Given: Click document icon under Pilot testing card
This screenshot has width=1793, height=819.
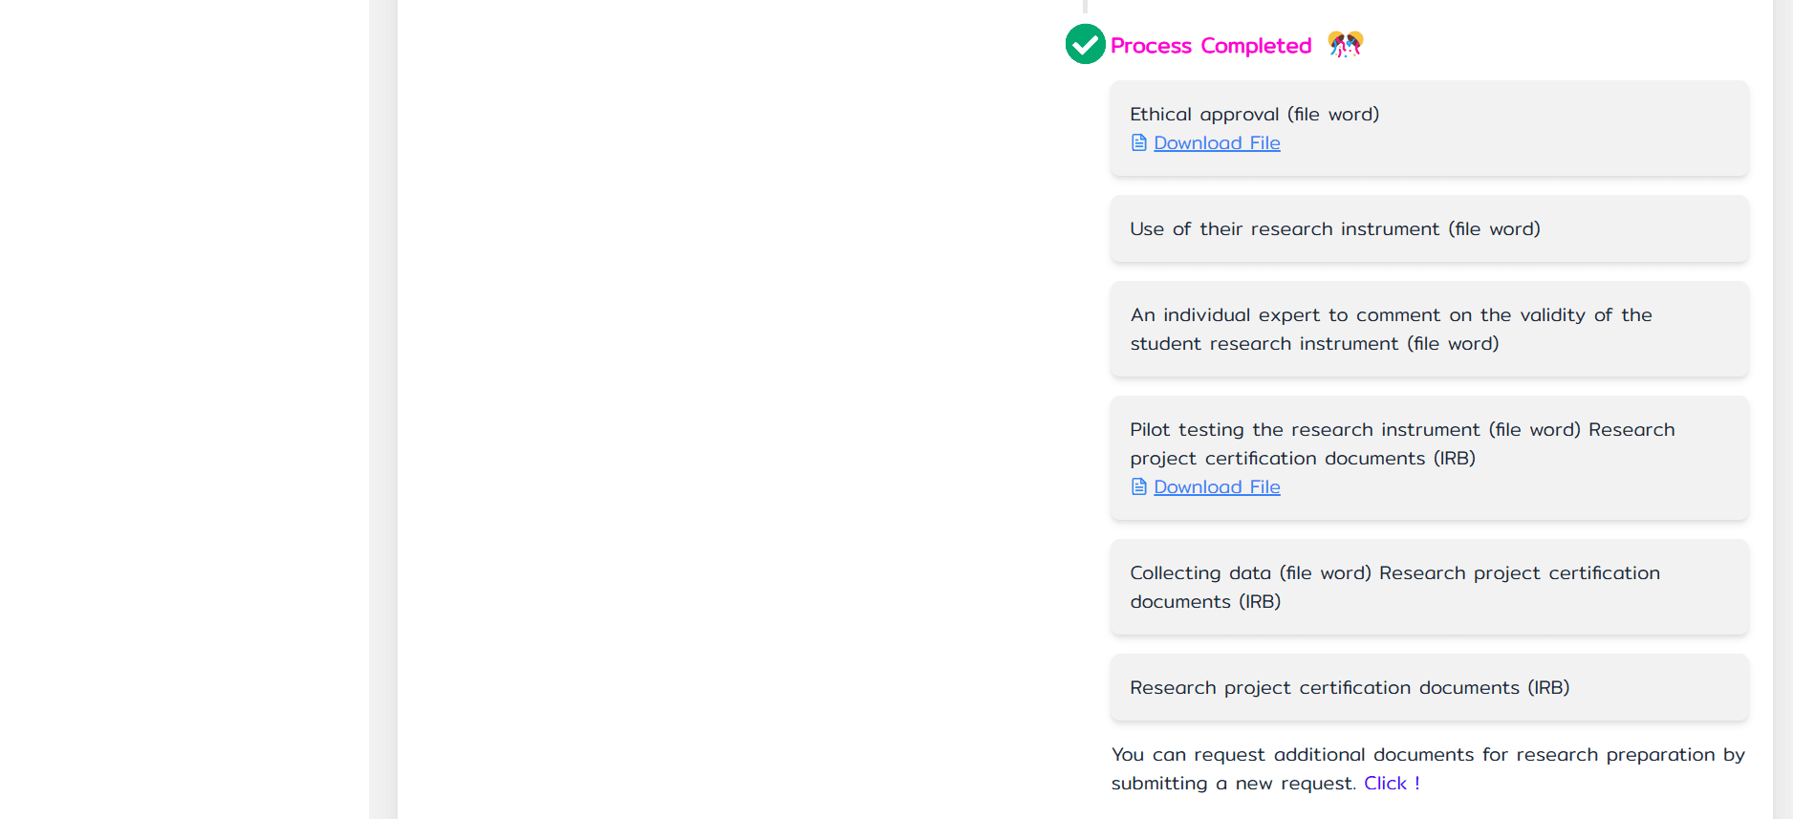Looking at the screenshot, I should (1138, 486).
